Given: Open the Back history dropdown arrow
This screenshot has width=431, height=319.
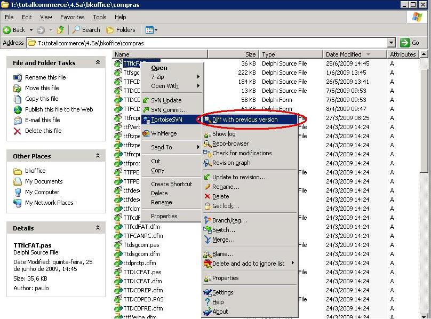Looking at the screenshot, I should pos(31,30).
